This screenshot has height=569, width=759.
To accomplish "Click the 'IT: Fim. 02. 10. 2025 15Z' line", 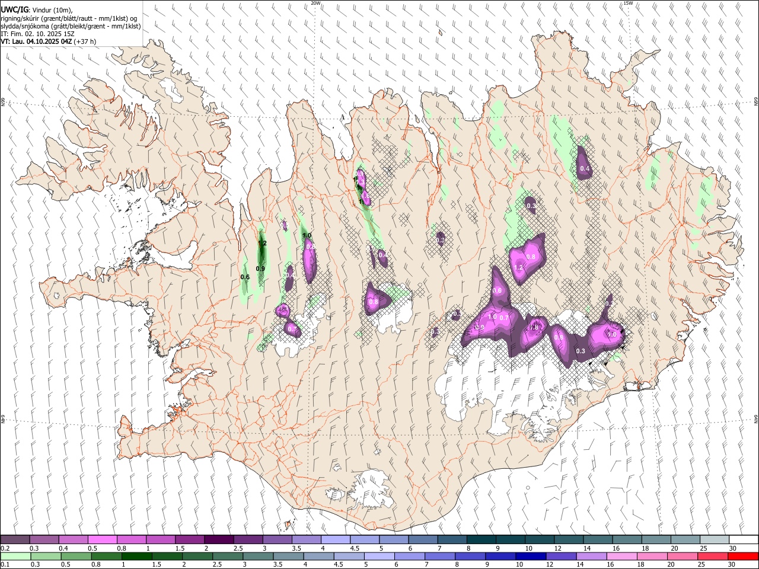I will (37, 34).
